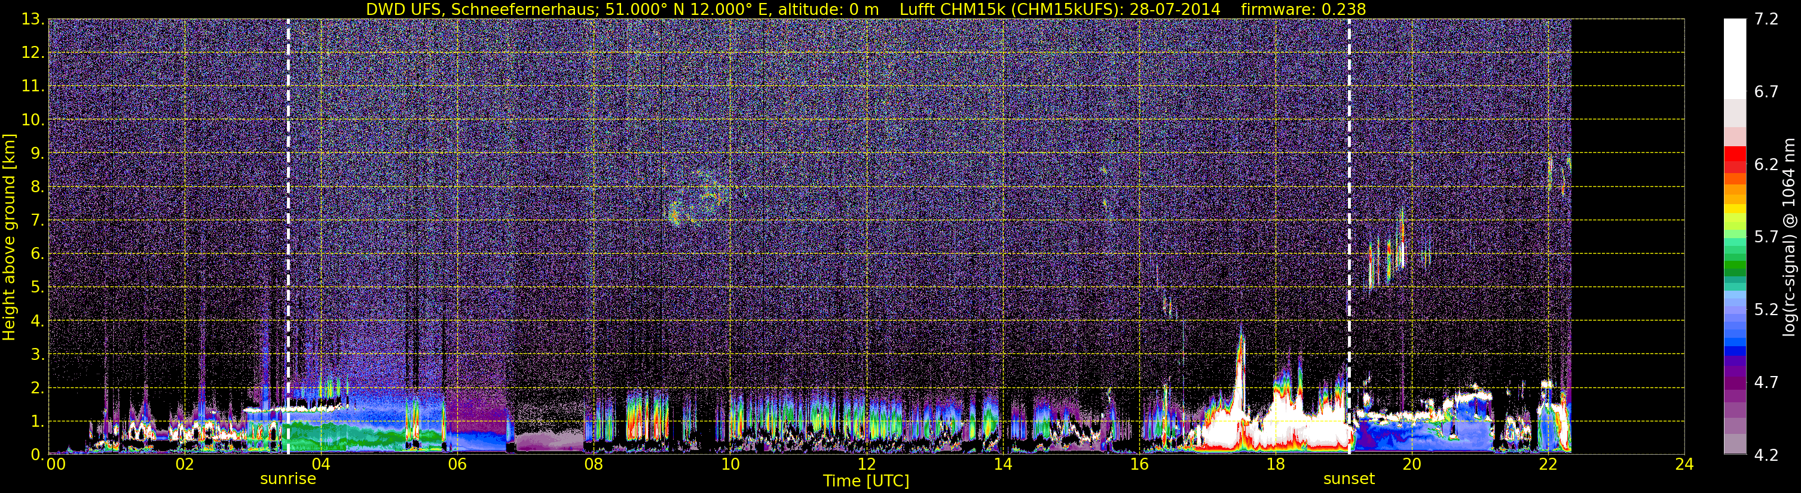
Task: Click the '12' tick on the time axis
Action: click(x=866, y=464)
